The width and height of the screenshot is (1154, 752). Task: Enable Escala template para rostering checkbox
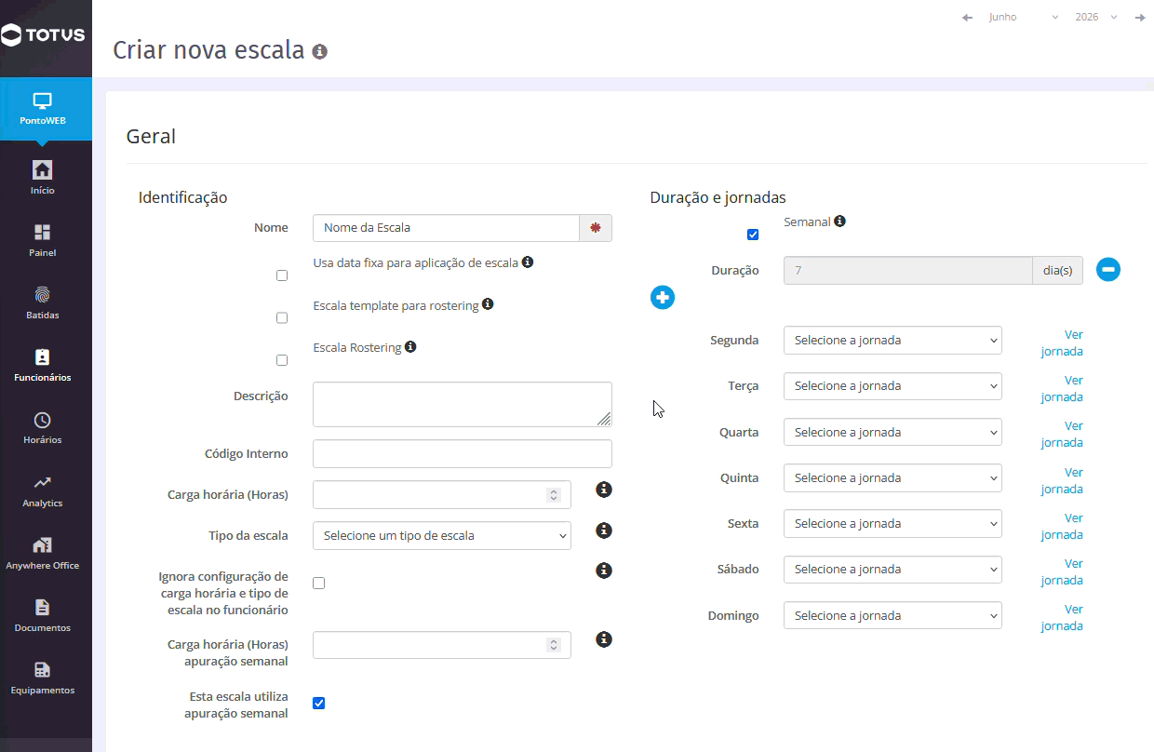click(282, 318)
